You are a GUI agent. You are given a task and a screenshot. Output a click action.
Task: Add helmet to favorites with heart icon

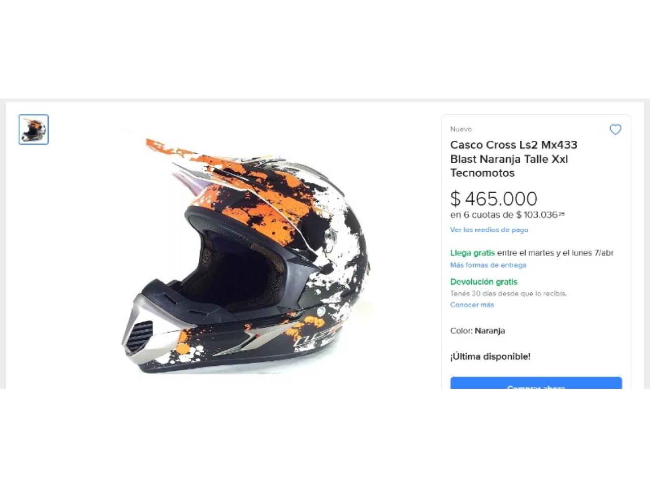615,130
